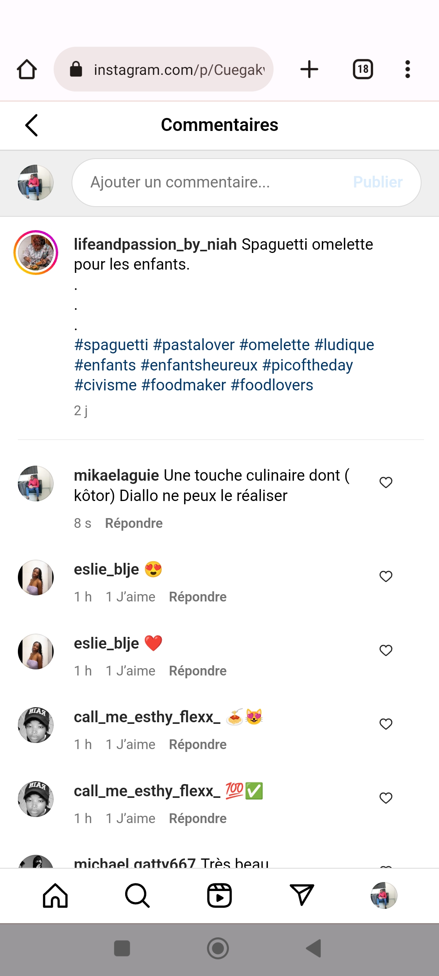This screenshot has height=976, width=439.
Task: Like eslie_blje's heart-eyes emoji comment
Action: pyautogui.click(x=386, y=576)
